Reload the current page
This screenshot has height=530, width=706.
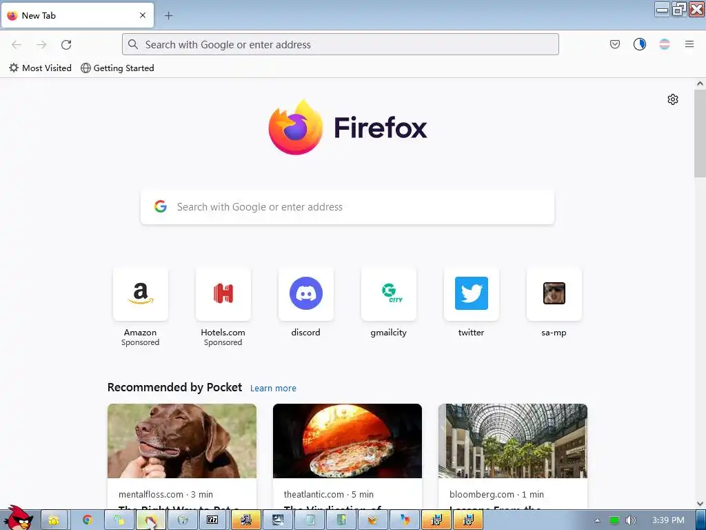coord(66,45)
